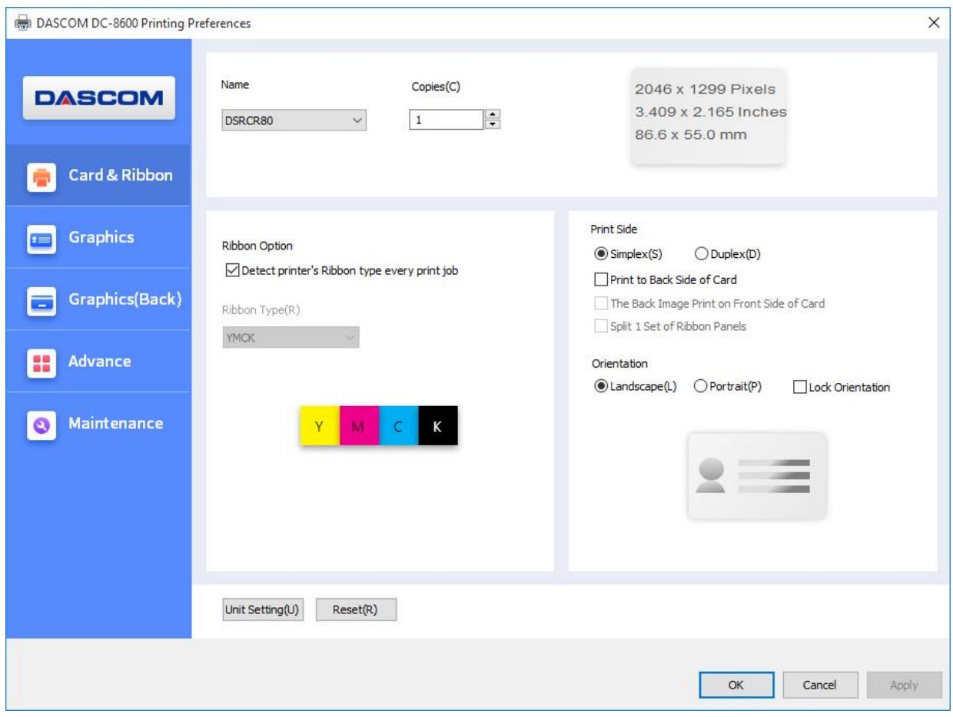Viewport: 953px width, 717px height.
Task: Click the Ribbon Option label
Action: coord(257,246)
